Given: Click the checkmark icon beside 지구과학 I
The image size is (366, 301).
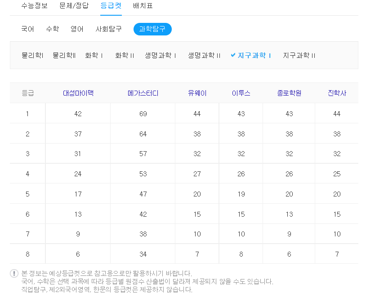Looking at the screenshot, I should (233, 55).
